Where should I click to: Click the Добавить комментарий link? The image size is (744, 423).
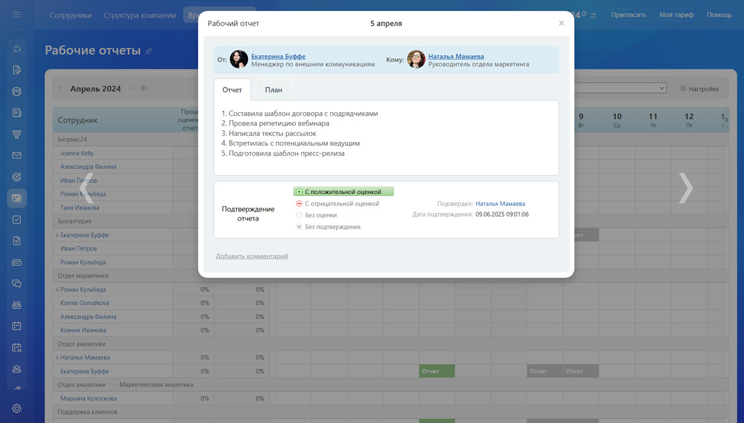coord(252,256)
